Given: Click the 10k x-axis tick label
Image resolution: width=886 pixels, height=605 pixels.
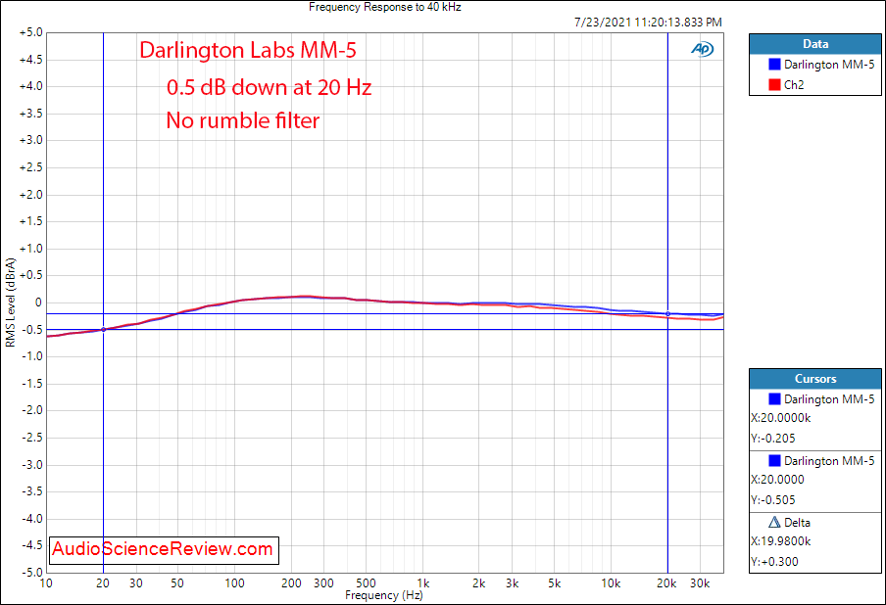Looking at the screenshot, I should [611, 583].
